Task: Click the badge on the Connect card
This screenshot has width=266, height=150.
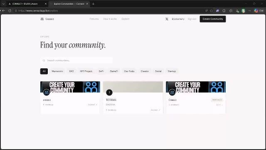Action: (x=217, y=100)
